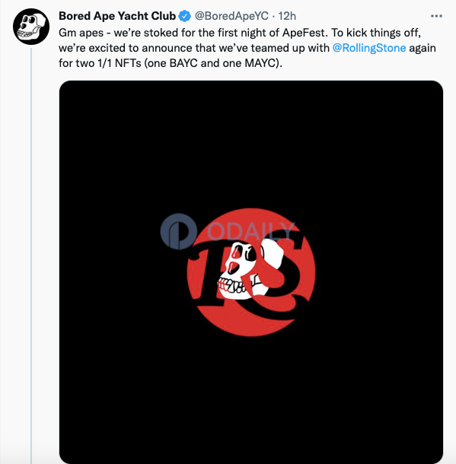Click the vertical thread line below the avatar
This screenshot has height=464, width=456.
coord(31,256)
